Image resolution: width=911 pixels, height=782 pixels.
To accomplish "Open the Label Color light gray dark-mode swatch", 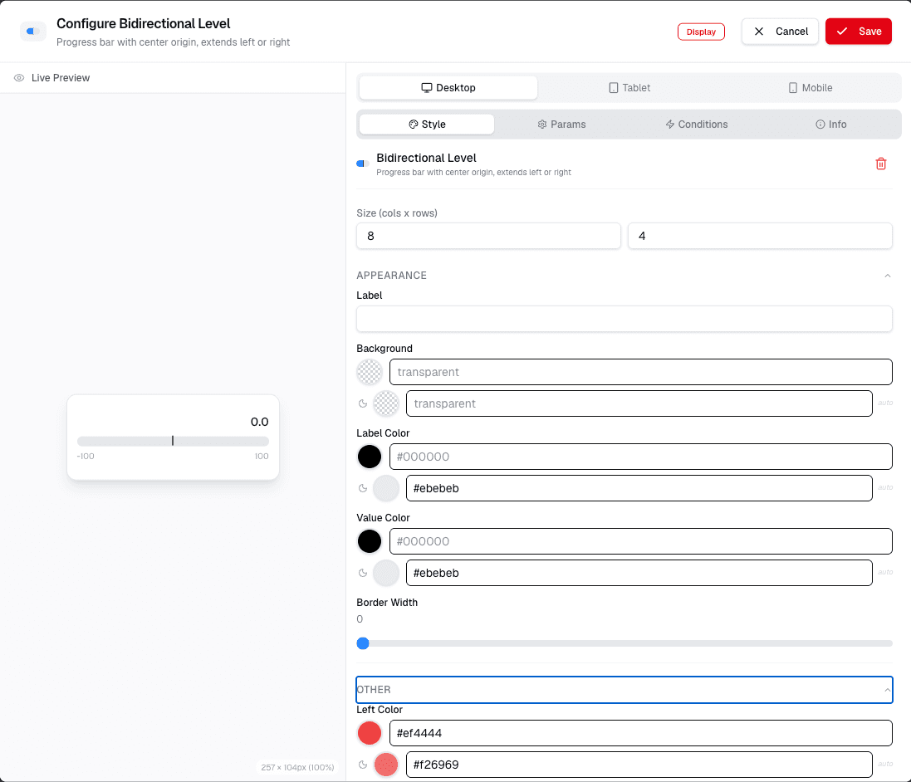I will click(386, 489).
